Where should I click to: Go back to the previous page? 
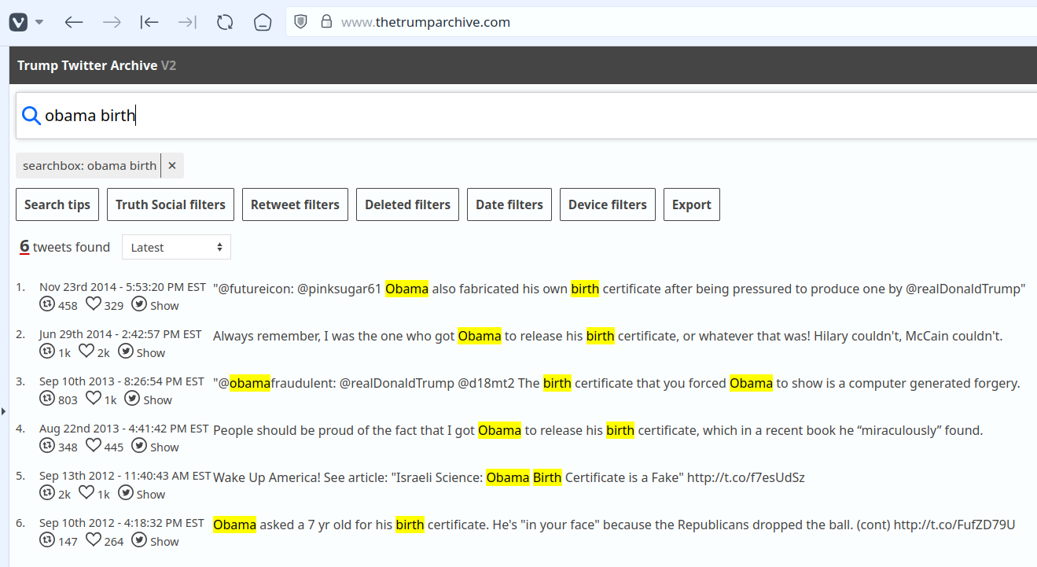coord(74,22)
